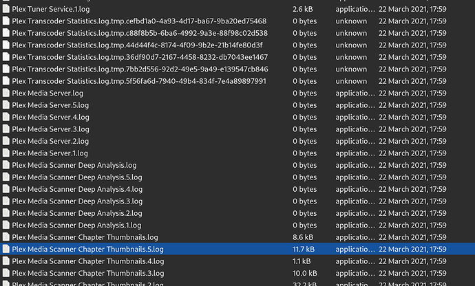Select file name Plex Media Server.log

click(x=47, y=93)
